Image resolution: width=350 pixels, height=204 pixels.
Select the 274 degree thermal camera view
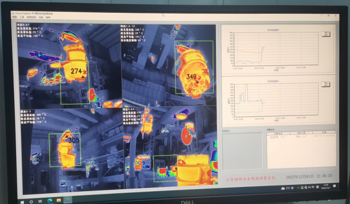(x=70, y=66)
